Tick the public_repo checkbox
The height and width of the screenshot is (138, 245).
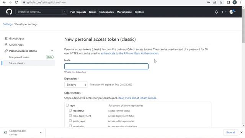[x=70, y=121]
